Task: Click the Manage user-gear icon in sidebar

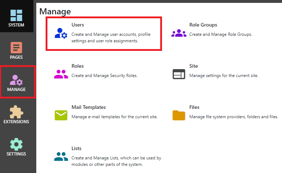Action: 17,80
